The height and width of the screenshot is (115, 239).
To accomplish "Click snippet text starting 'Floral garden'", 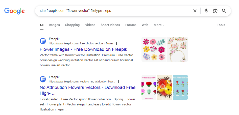I will coord(87,104).
